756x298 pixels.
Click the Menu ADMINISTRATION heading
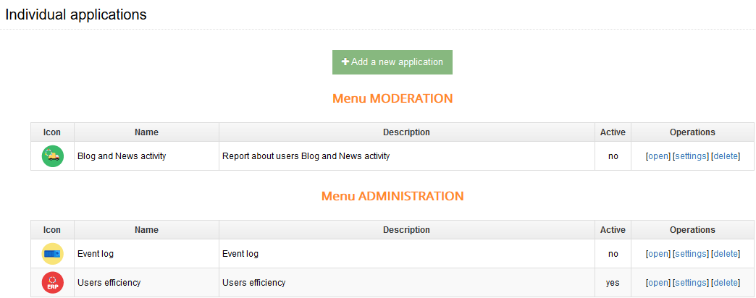click(x=392, y=196)
